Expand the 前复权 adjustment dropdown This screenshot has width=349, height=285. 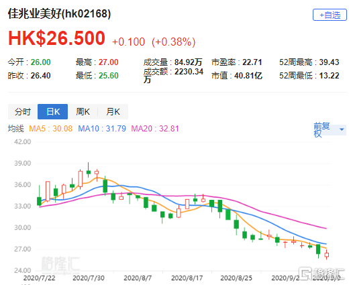(330, 130)
